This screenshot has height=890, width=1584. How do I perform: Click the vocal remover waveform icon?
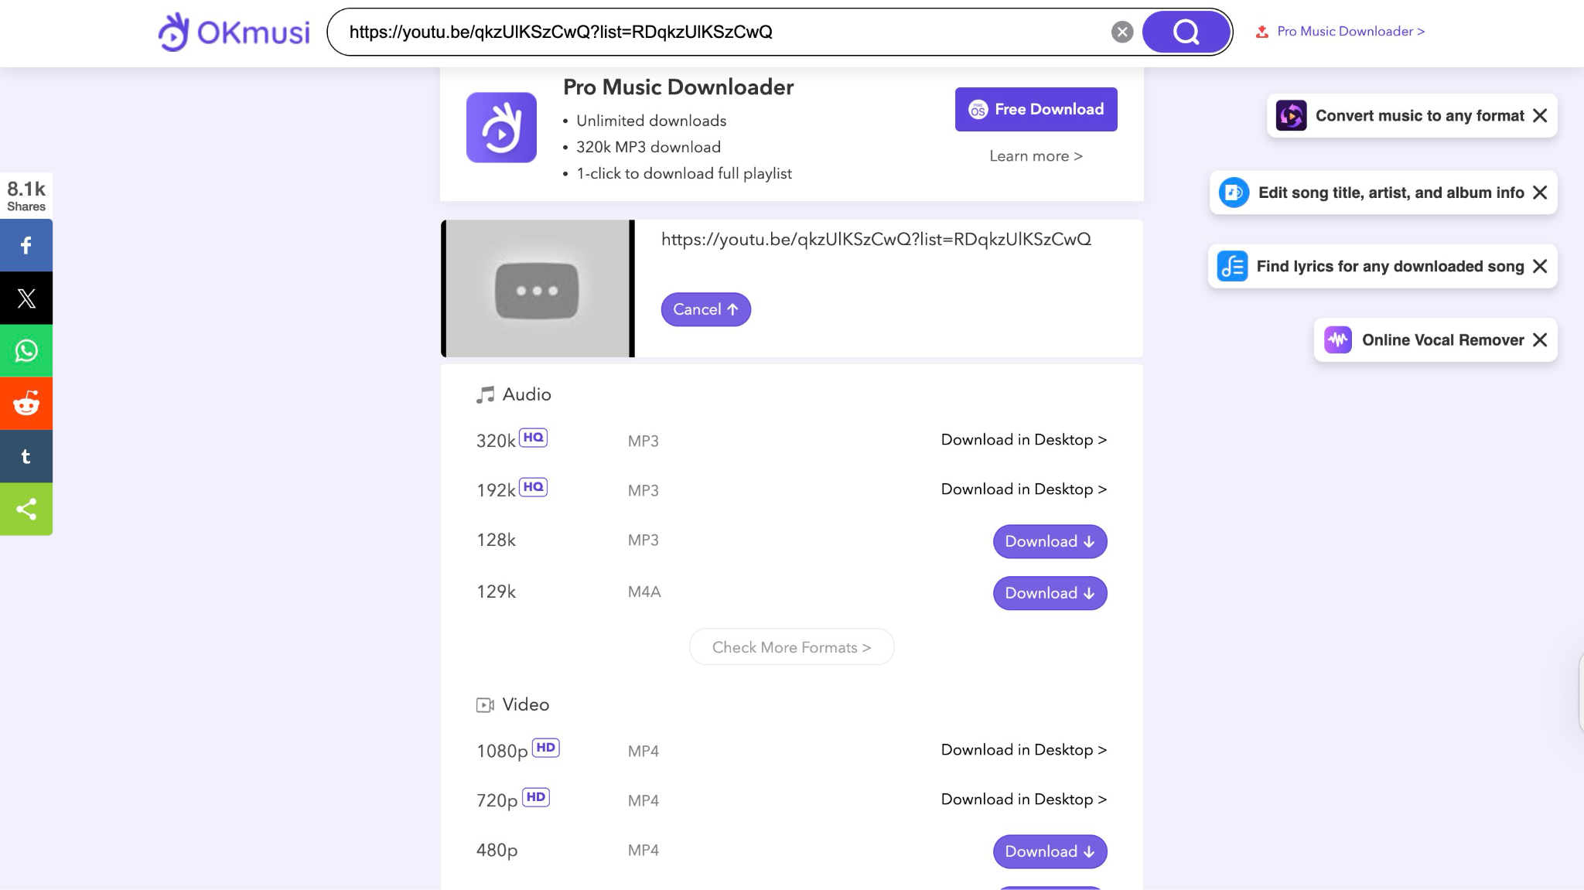click(x=1338, y=340)
